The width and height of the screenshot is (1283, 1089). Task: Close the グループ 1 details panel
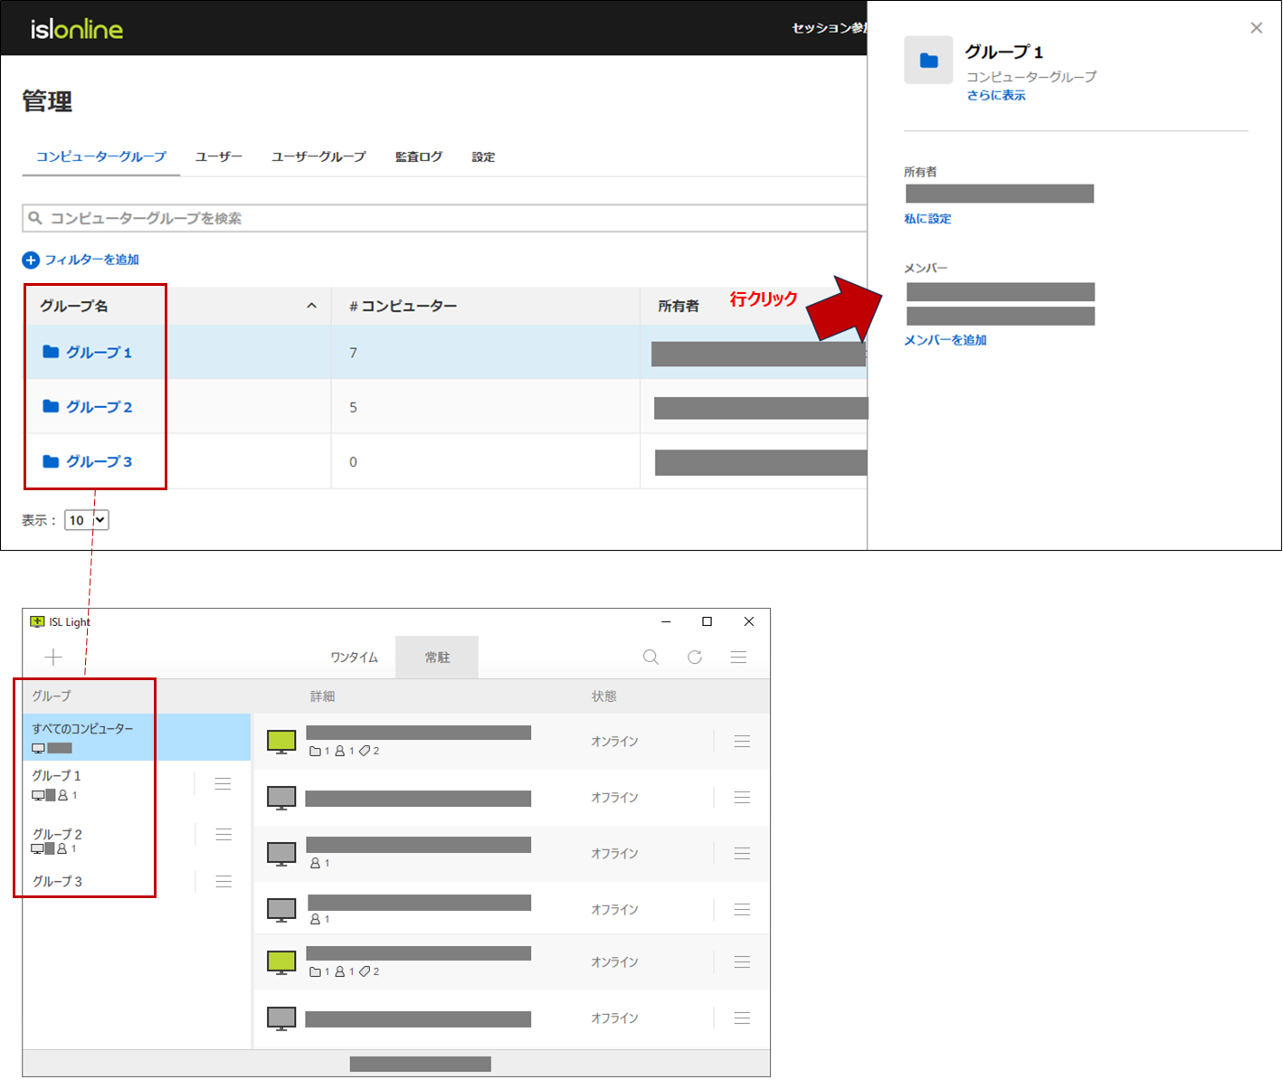pos(1257,28)
